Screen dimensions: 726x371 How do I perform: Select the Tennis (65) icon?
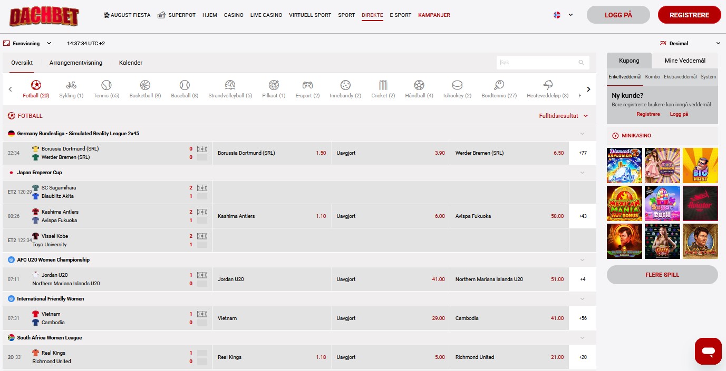click(107, 85)
